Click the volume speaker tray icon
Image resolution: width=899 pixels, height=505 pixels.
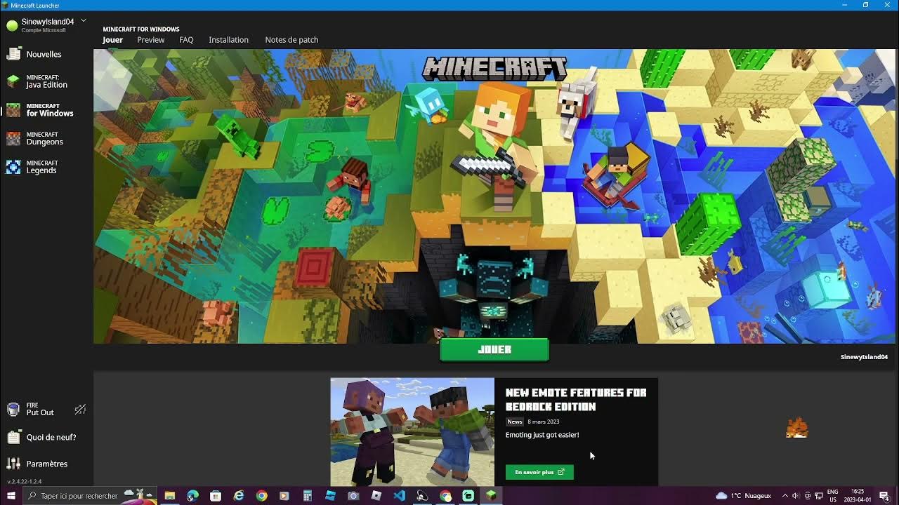(x=796, y=496)
